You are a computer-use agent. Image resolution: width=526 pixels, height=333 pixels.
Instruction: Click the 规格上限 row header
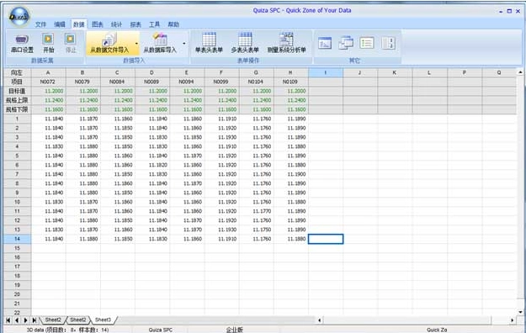[x=17, y=100]
